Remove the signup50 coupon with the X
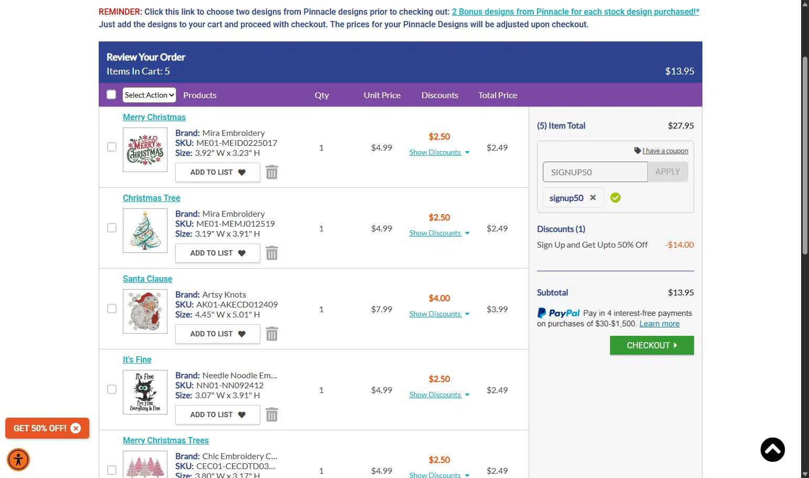 (x=593, y=198)
